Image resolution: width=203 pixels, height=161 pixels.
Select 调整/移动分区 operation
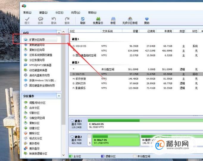coord(35,103)
